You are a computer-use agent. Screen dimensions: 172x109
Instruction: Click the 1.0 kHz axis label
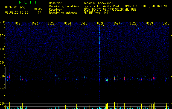(x=2, y=49)
